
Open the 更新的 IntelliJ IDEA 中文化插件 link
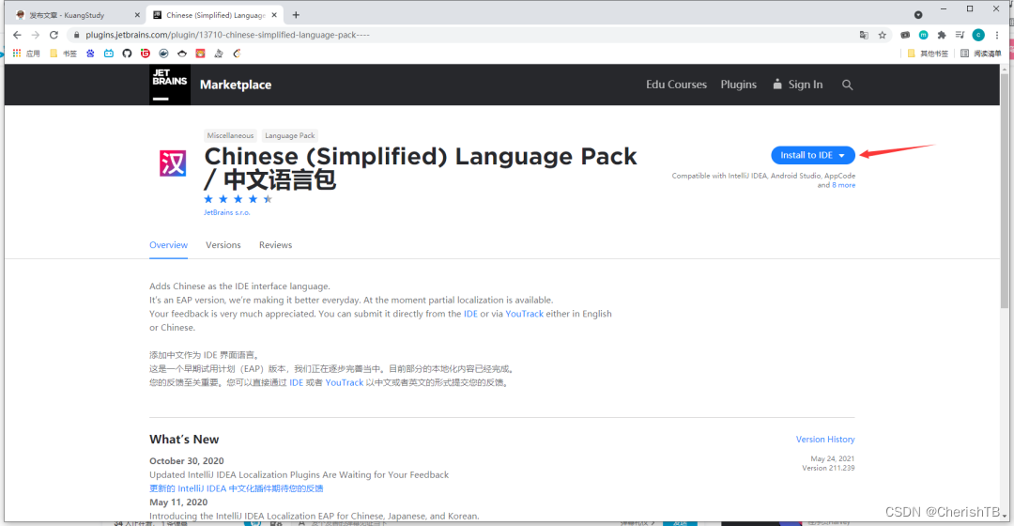(x=236, y=488)
